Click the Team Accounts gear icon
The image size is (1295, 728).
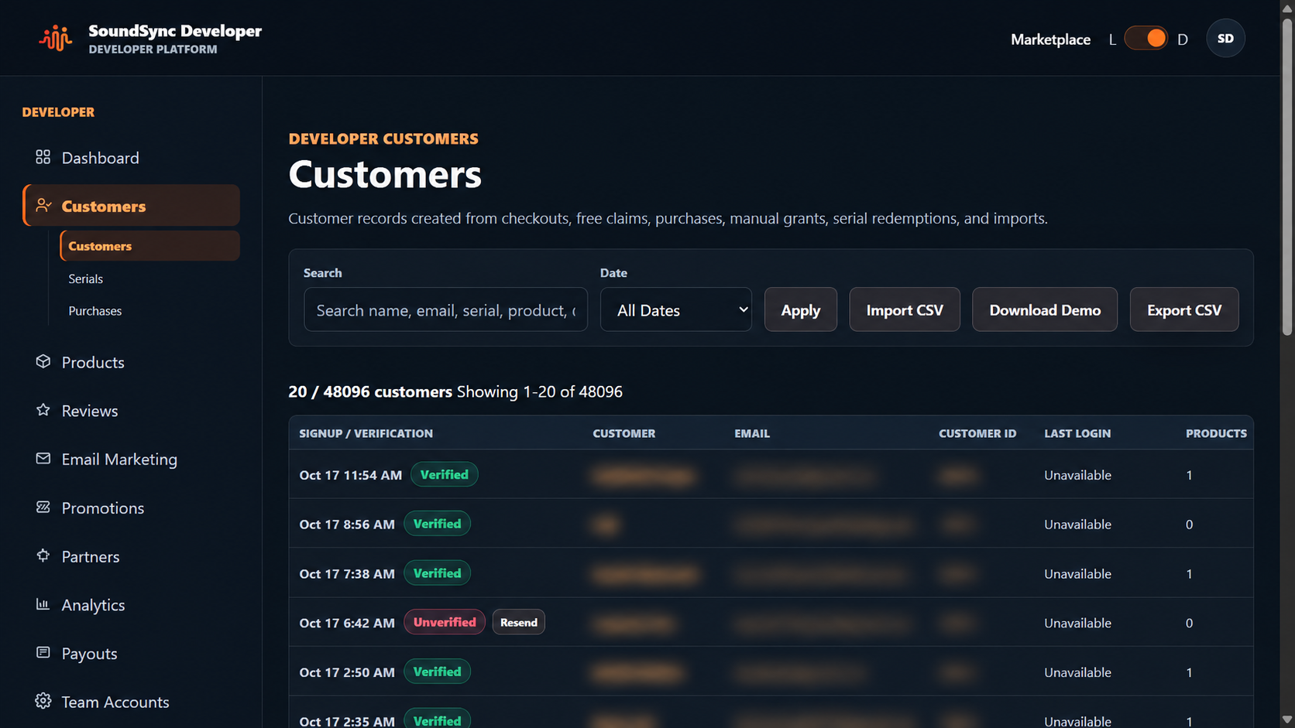pos(43,701)
